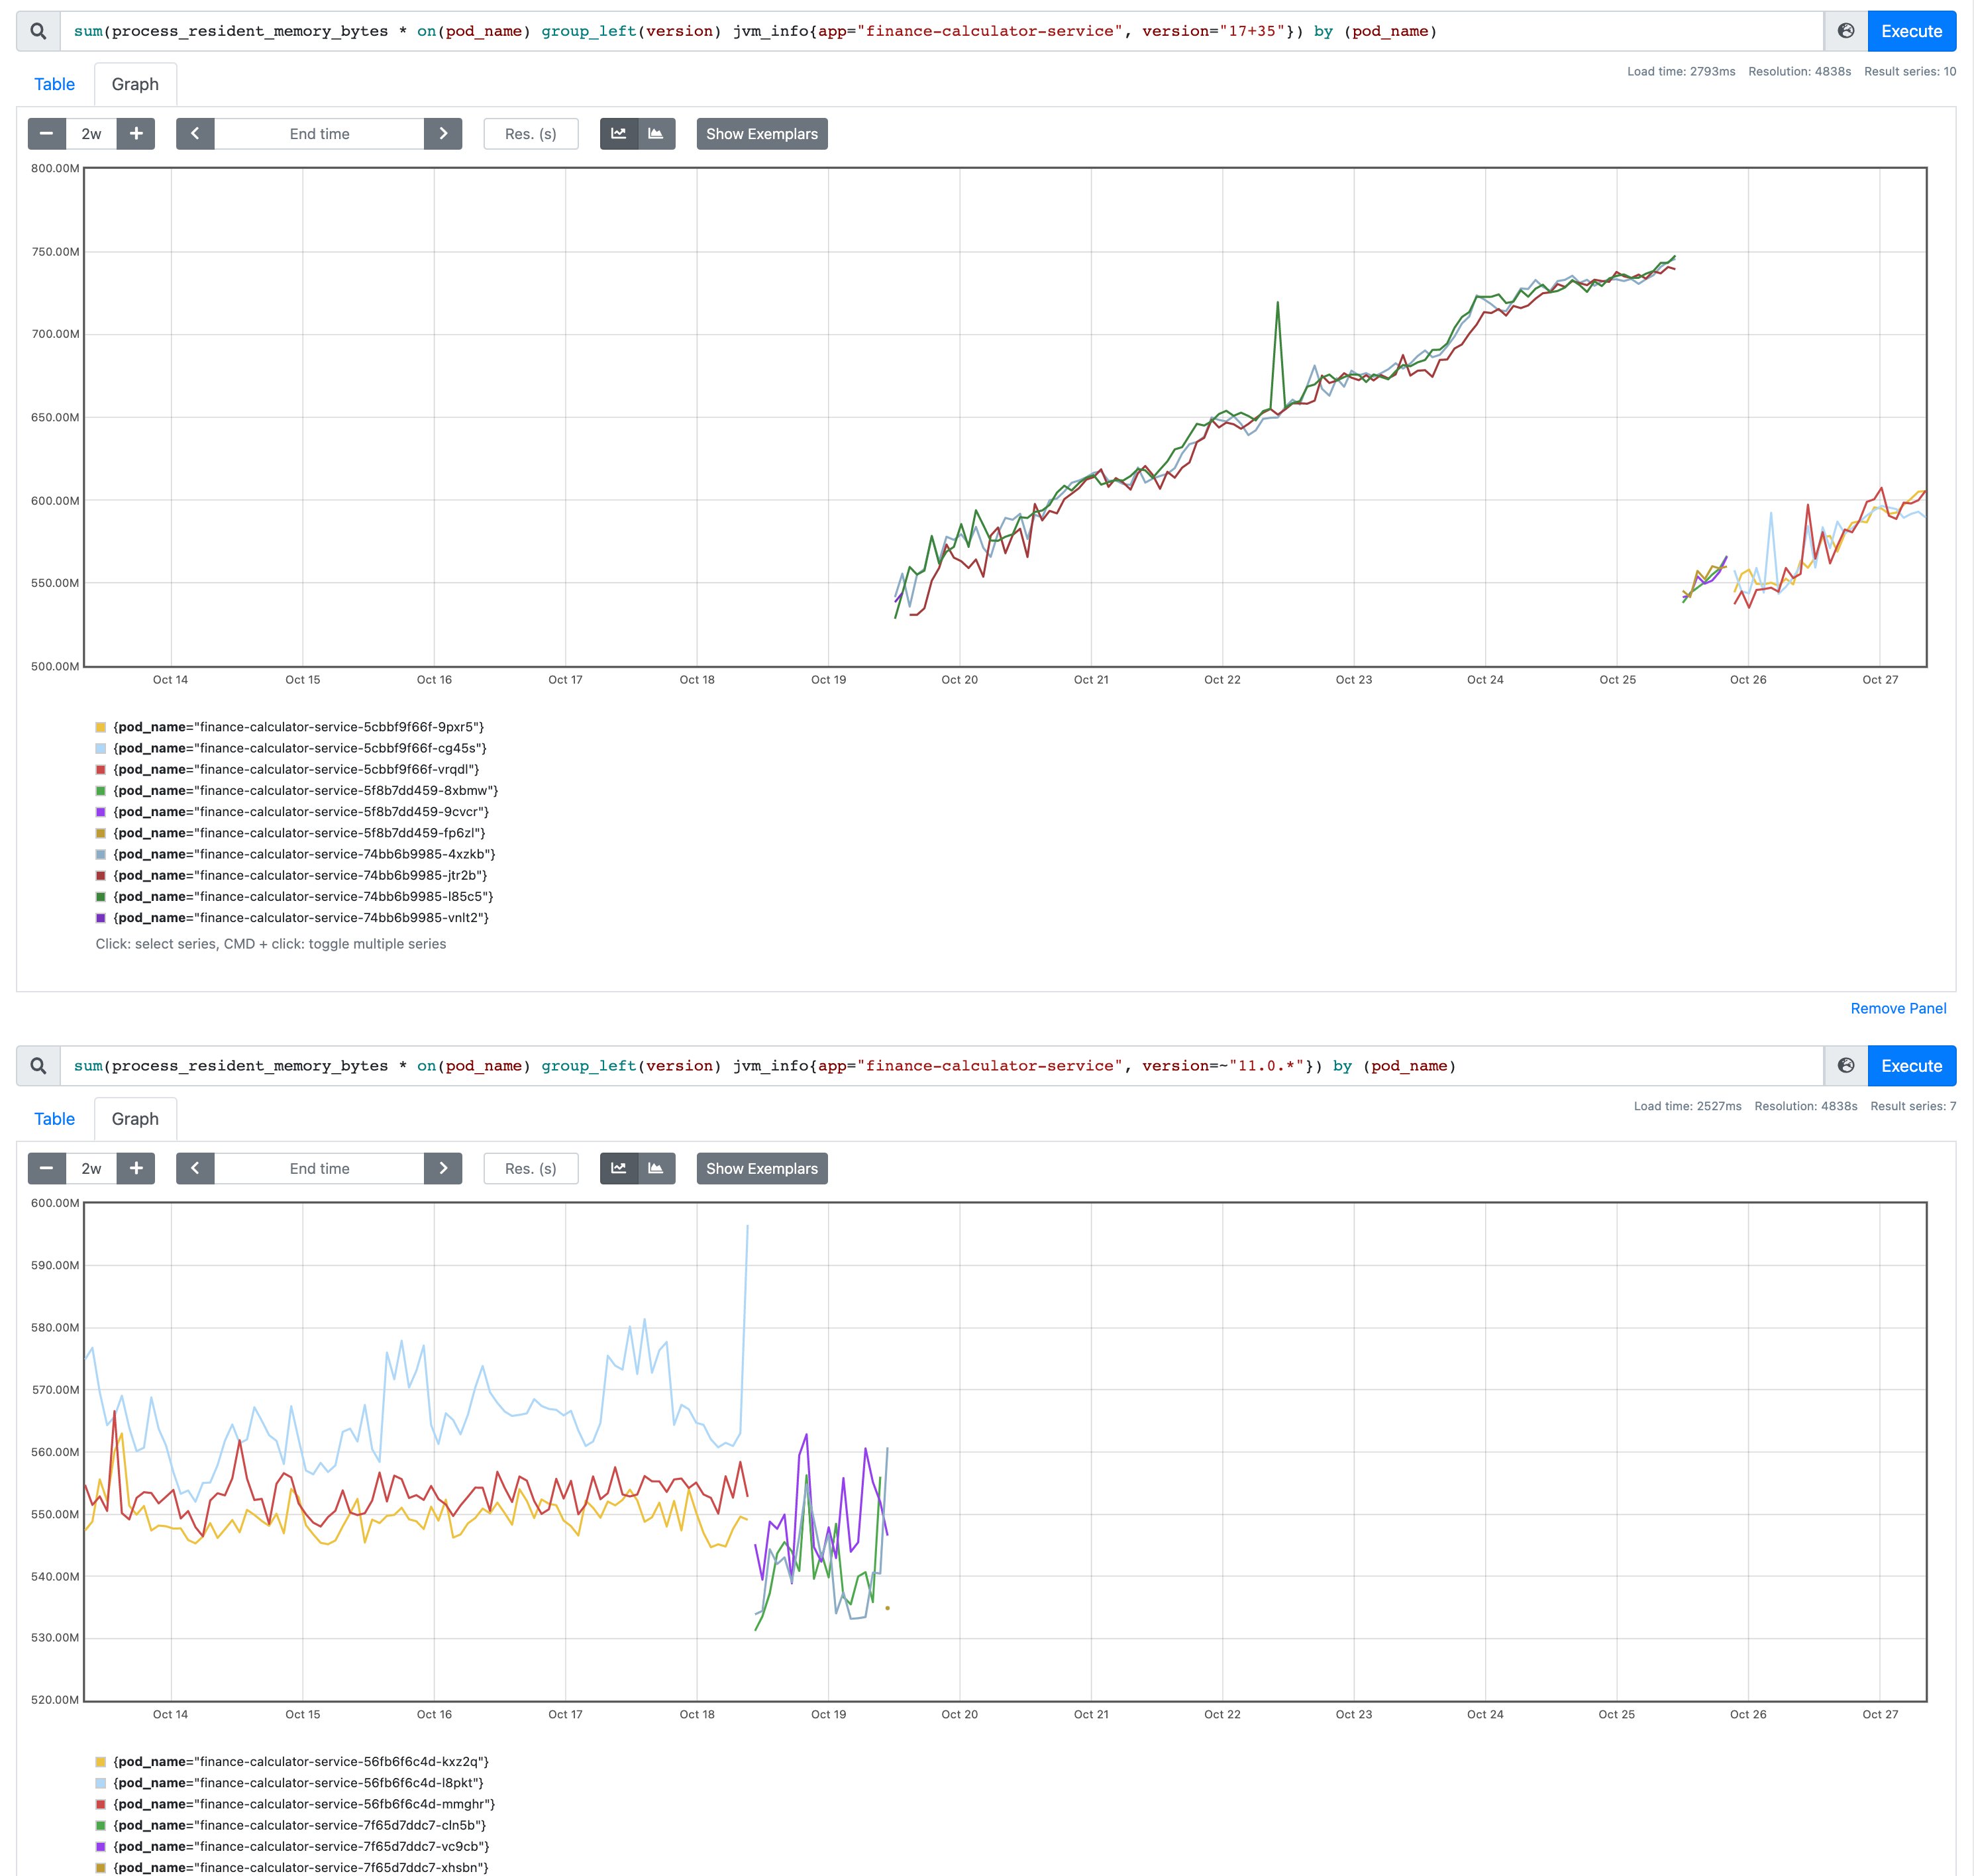Select line chart mode in bottom panel
This screenshot has height=1876, width=1974.
(618, 1168)
